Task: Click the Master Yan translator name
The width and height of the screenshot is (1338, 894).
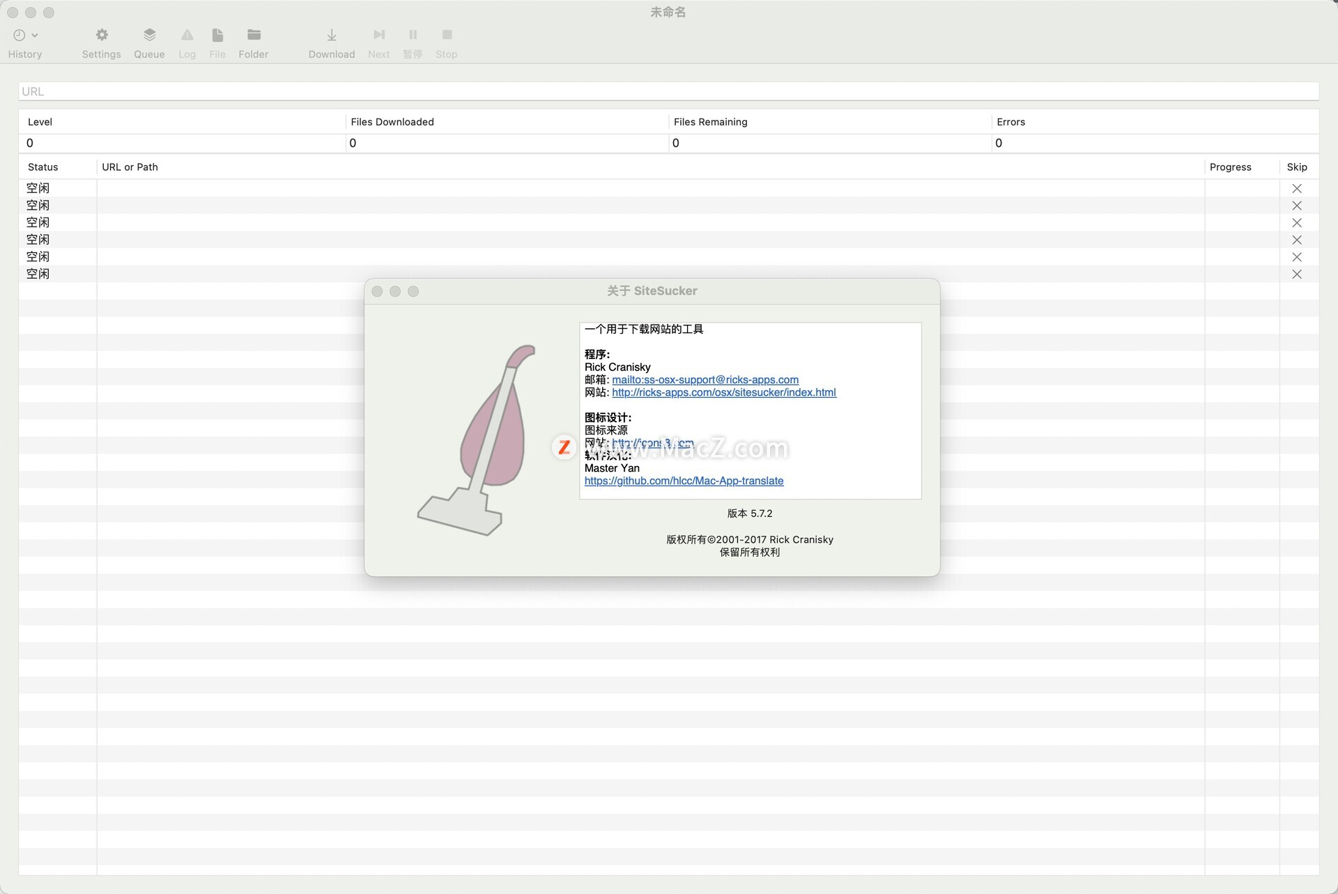Action: point(612,468)
